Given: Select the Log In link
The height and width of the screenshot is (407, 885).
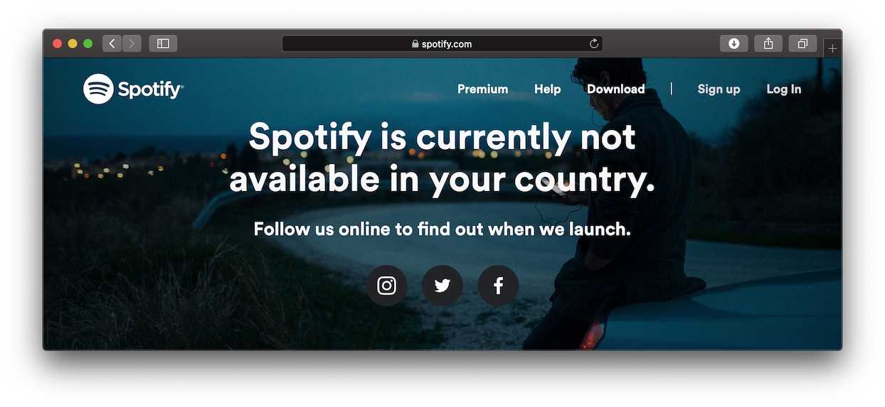Looking at the screenshot, I should coord(783,89).
